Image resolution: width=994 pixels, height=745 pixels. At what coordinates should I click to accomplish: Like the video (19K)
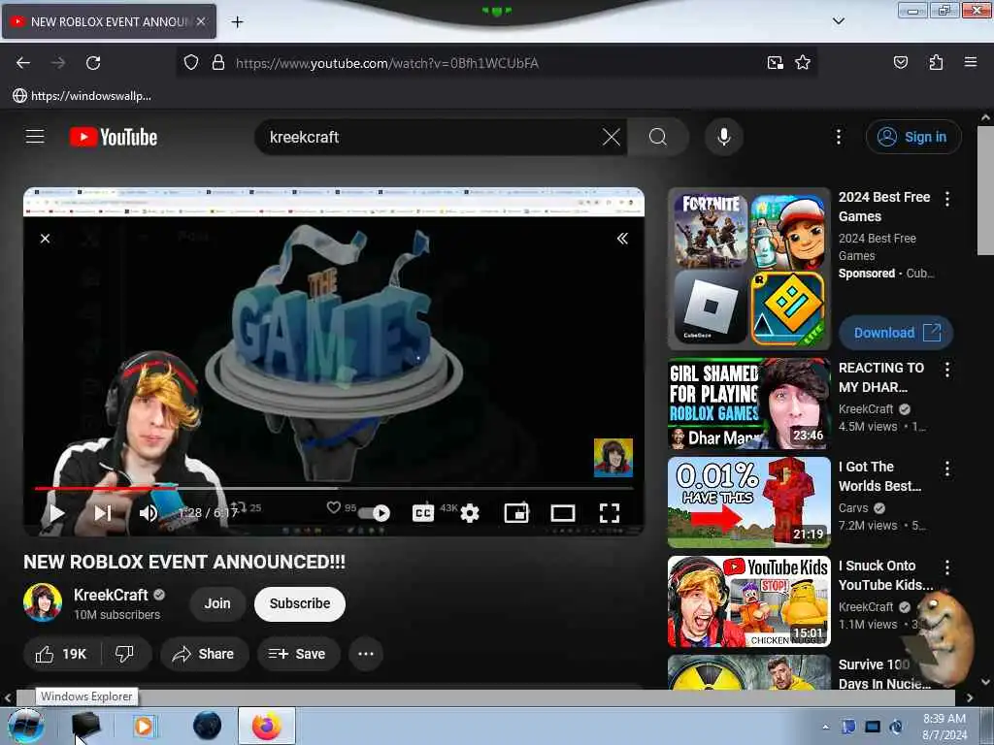click(61, 654)
